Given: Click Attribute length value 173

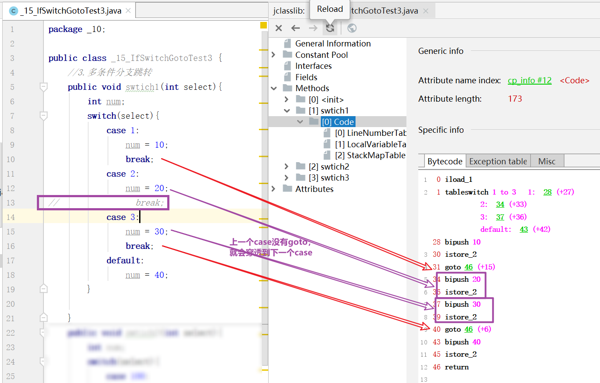Looking at the screenshot, I should coord(515,99).
